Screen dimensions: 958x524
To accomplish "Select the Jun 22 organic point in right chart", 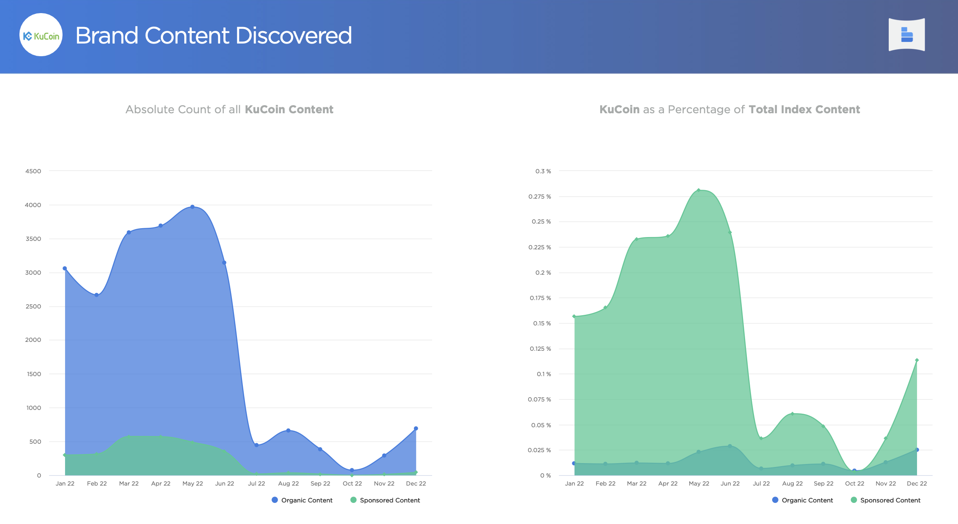I will (730, 446).
